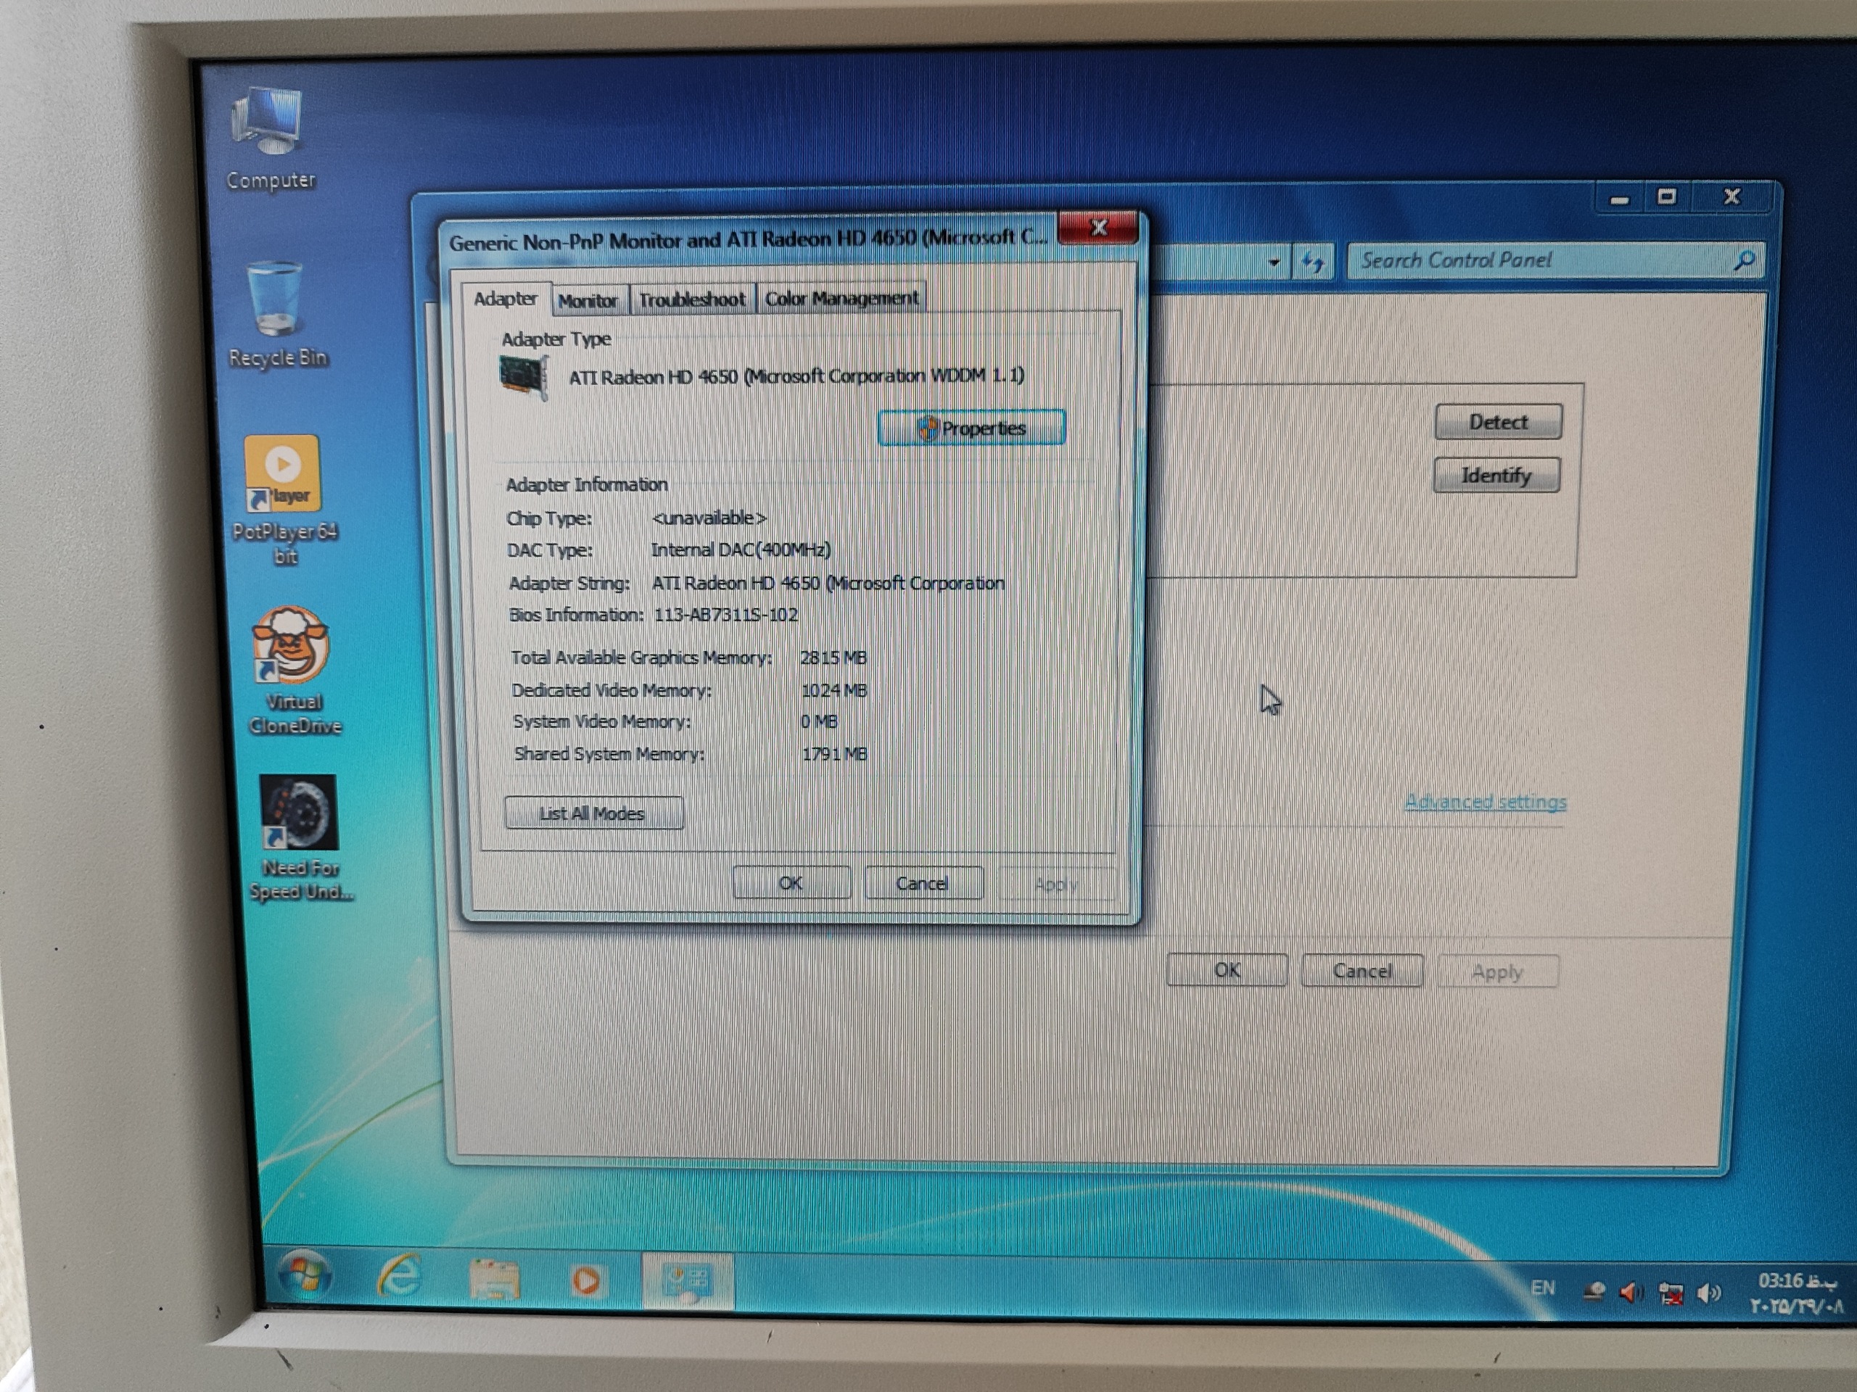This screenshot has height=1392, width=1857.
Task: Select the '1024 MB' dedicated video memory value
Action: 834,690
